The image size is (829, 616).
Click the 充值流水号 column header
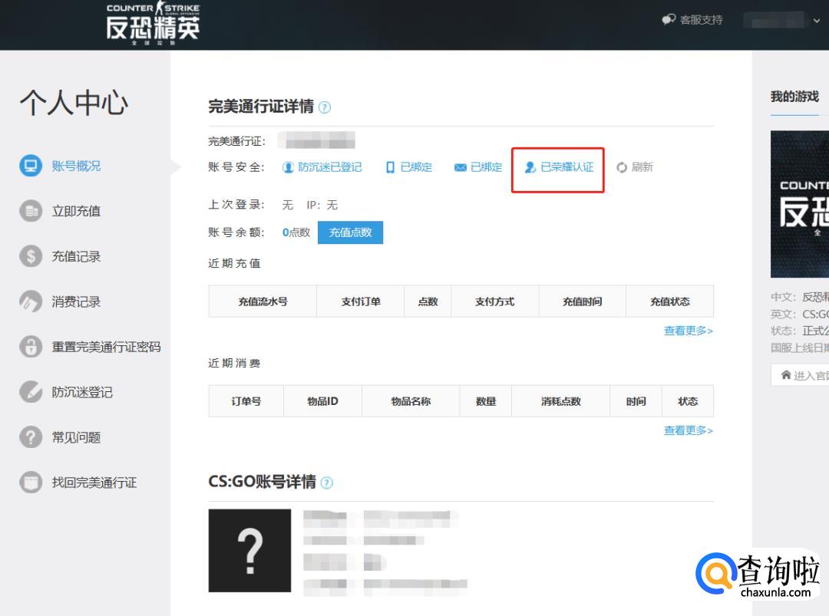pos(263,301)
